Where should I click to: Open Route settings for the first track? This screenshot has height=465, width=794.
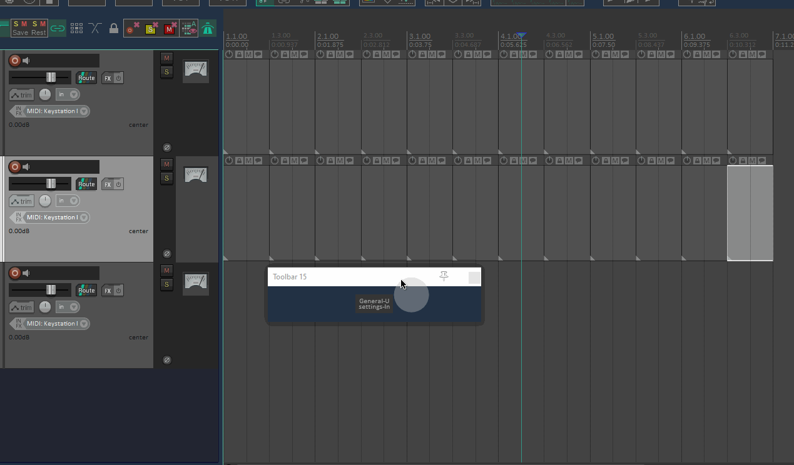tap(86, 78)
